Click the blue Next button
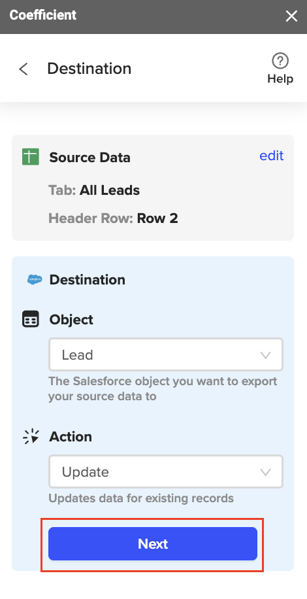The image size is (307, 599). (153, 543)
